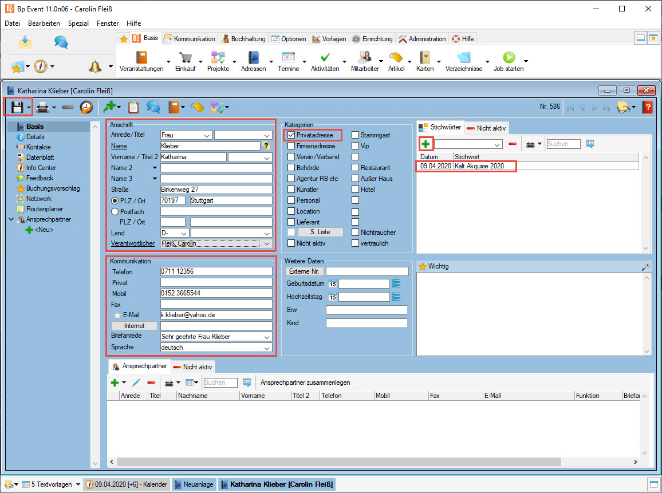Screen dimensions: 662x493
Task: Open the Adressen address book icon
Action: coord(253,57)
